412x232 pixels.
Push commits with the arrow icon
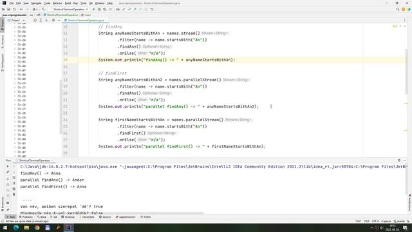pos(135,9)
